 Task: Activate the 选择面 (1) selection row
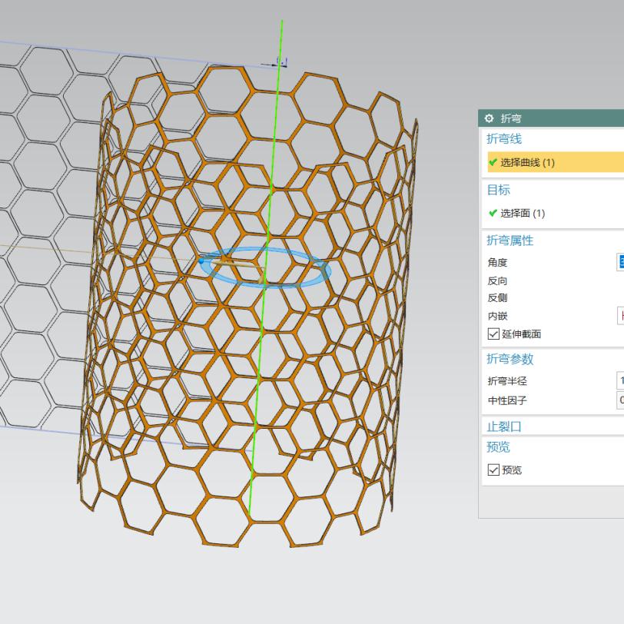pyautogui.click(x=556, y=214)
